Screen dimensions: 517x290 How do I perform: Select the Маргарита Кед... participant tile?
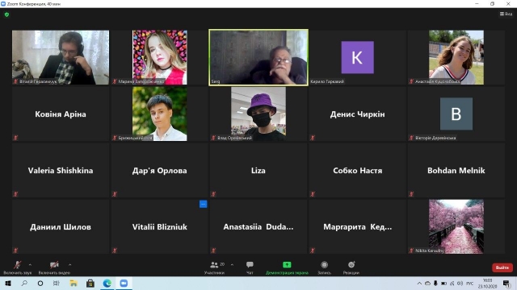357,226
